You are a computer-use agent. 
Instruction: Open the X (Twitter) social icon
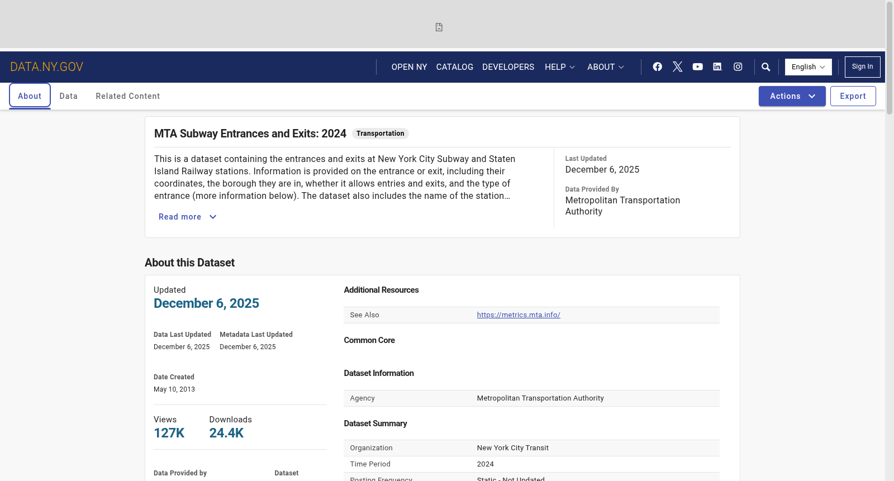678,66
